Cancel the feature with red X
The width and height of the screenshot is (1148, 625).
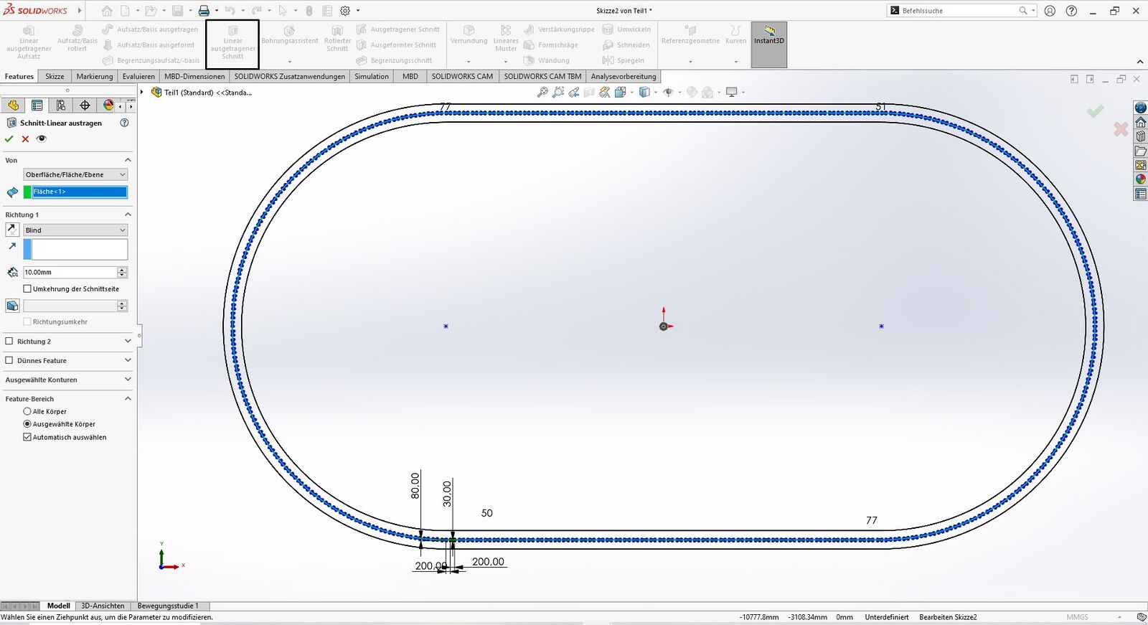click(x=25, y=139)
